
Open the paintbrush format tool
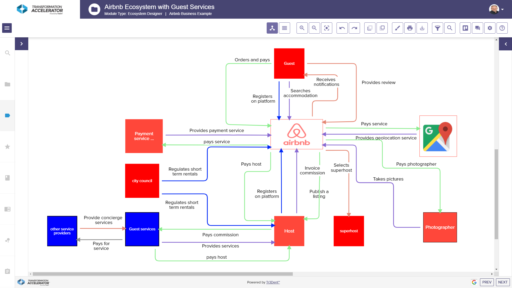[397, 28]
